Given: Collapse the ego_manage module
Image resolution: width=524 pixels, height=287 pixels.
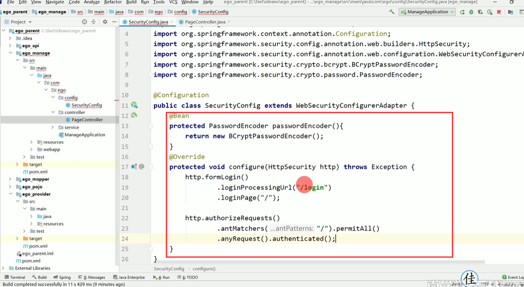Looking at the screenshot, I should 10,53.
